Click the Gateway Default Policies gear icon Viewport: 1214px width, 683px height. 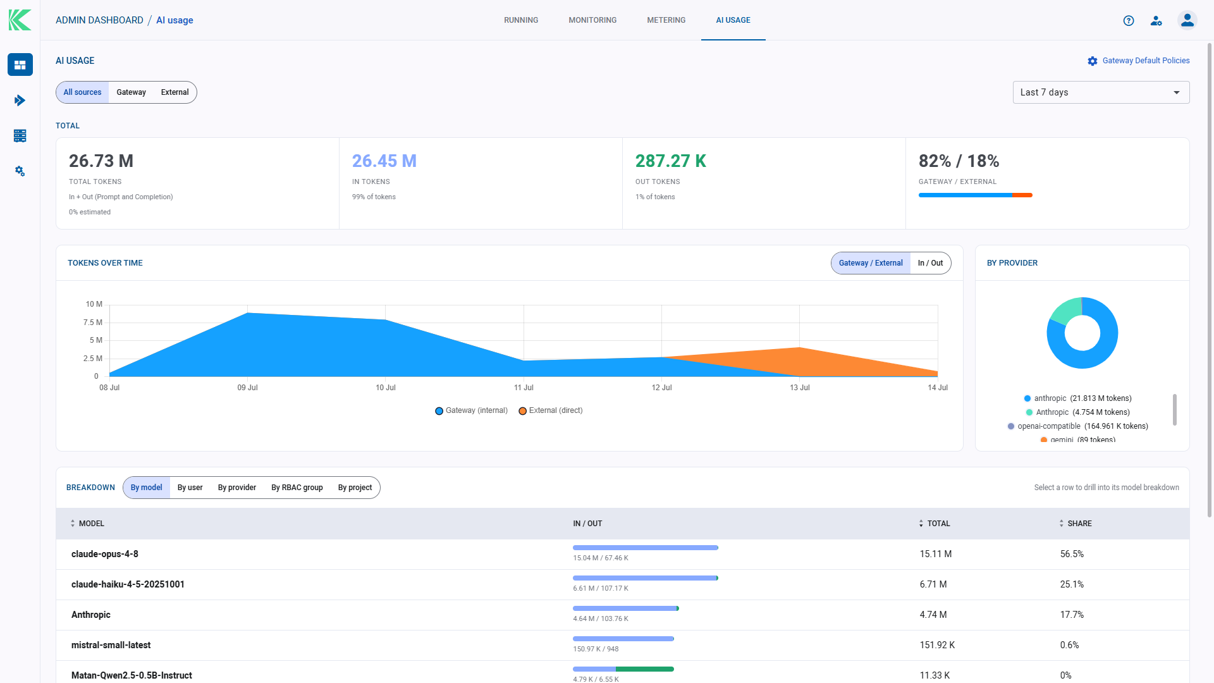(x=1093, y=61)
